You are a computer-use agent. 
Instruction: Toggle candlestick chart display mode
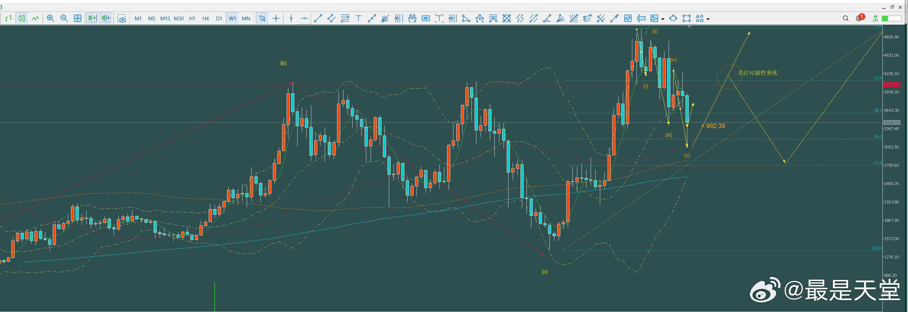point(22,18)
